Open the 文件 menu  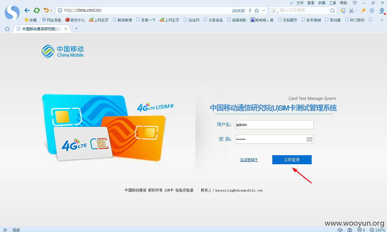(300, 3)
